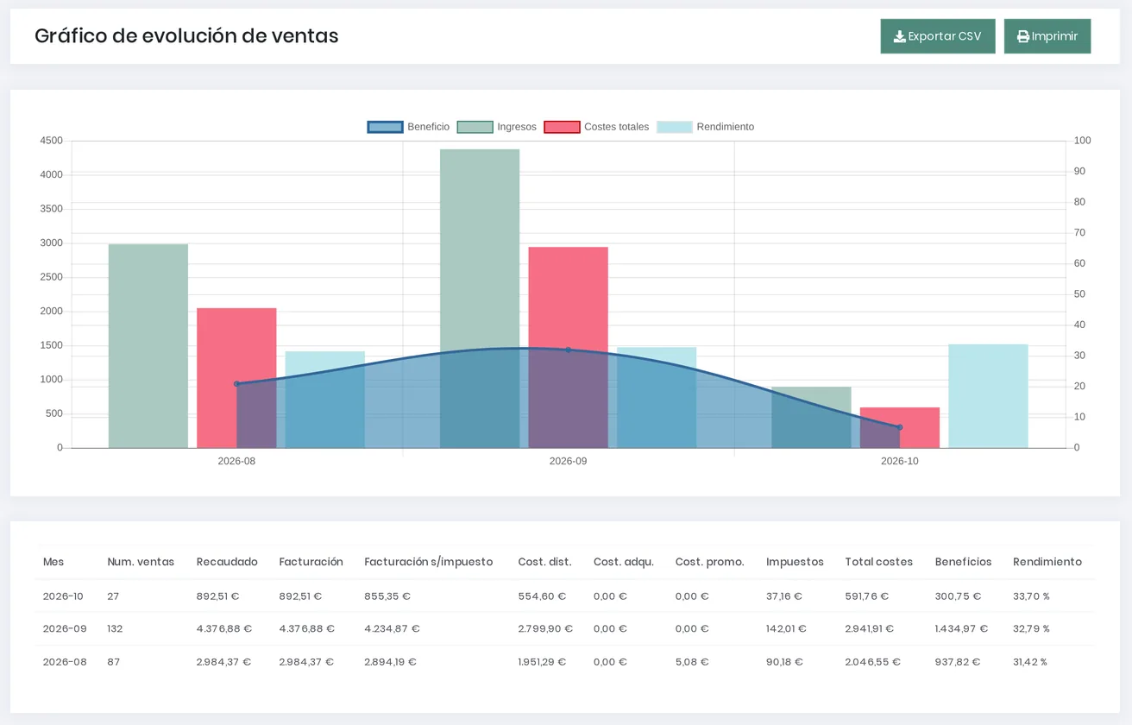Click the Cost. adqu. column header
This screenshot has width=1132, height=725.
pos(624,562)
